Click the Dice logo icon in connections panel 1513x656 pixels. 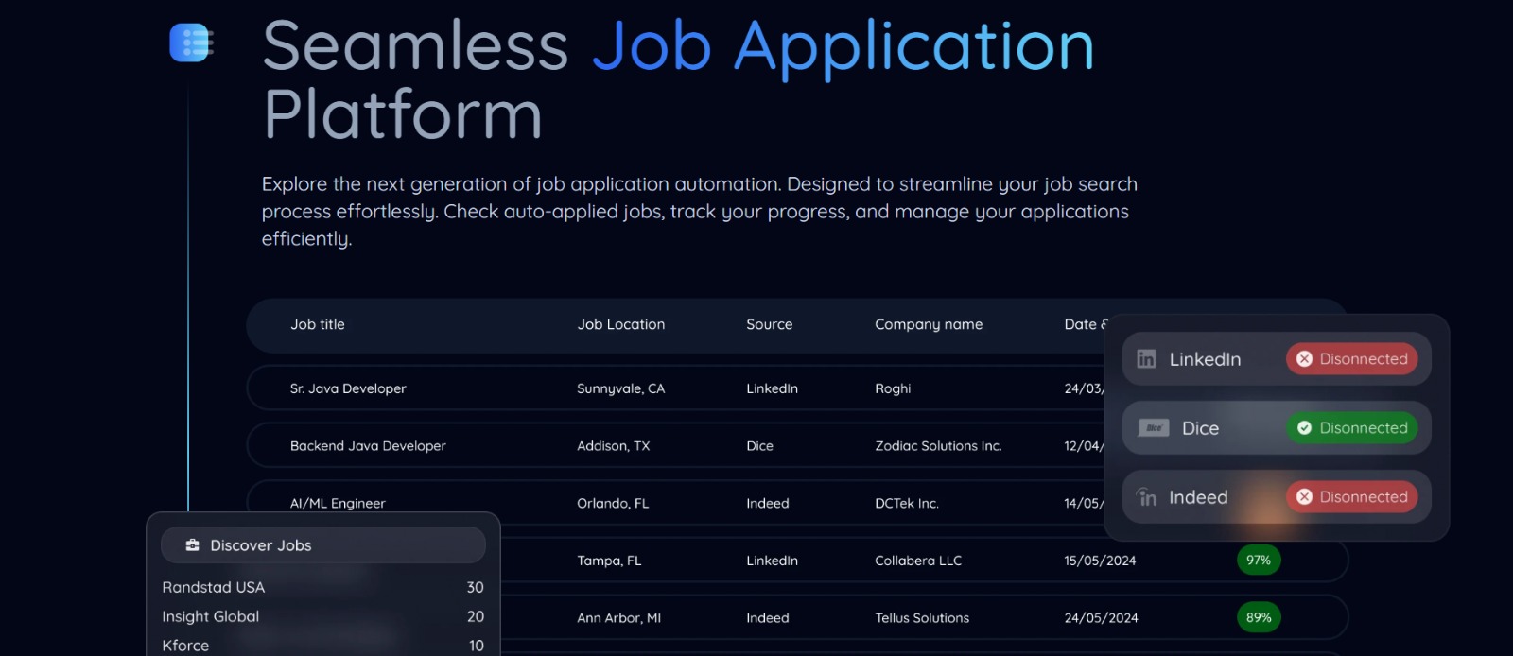[1154, 428]
